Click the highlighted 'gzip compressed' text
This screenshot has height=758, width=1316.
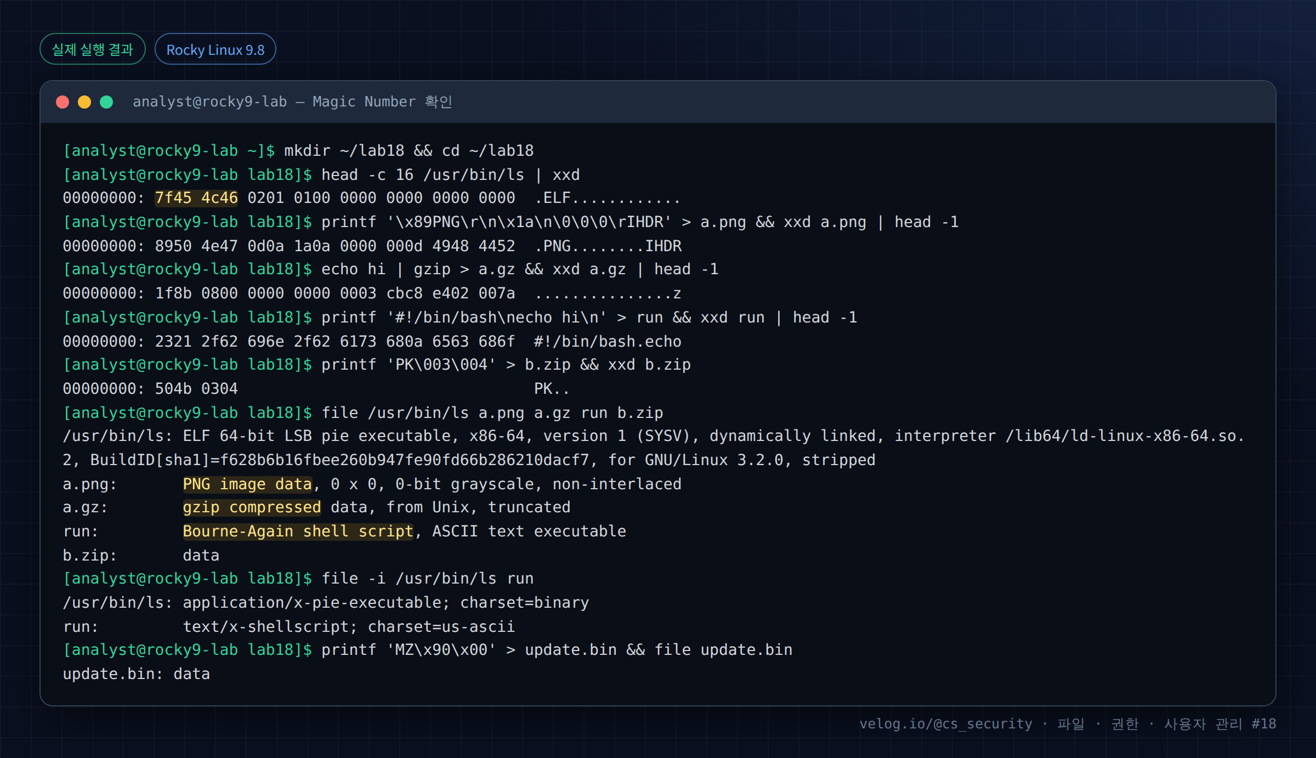[252, 507]
